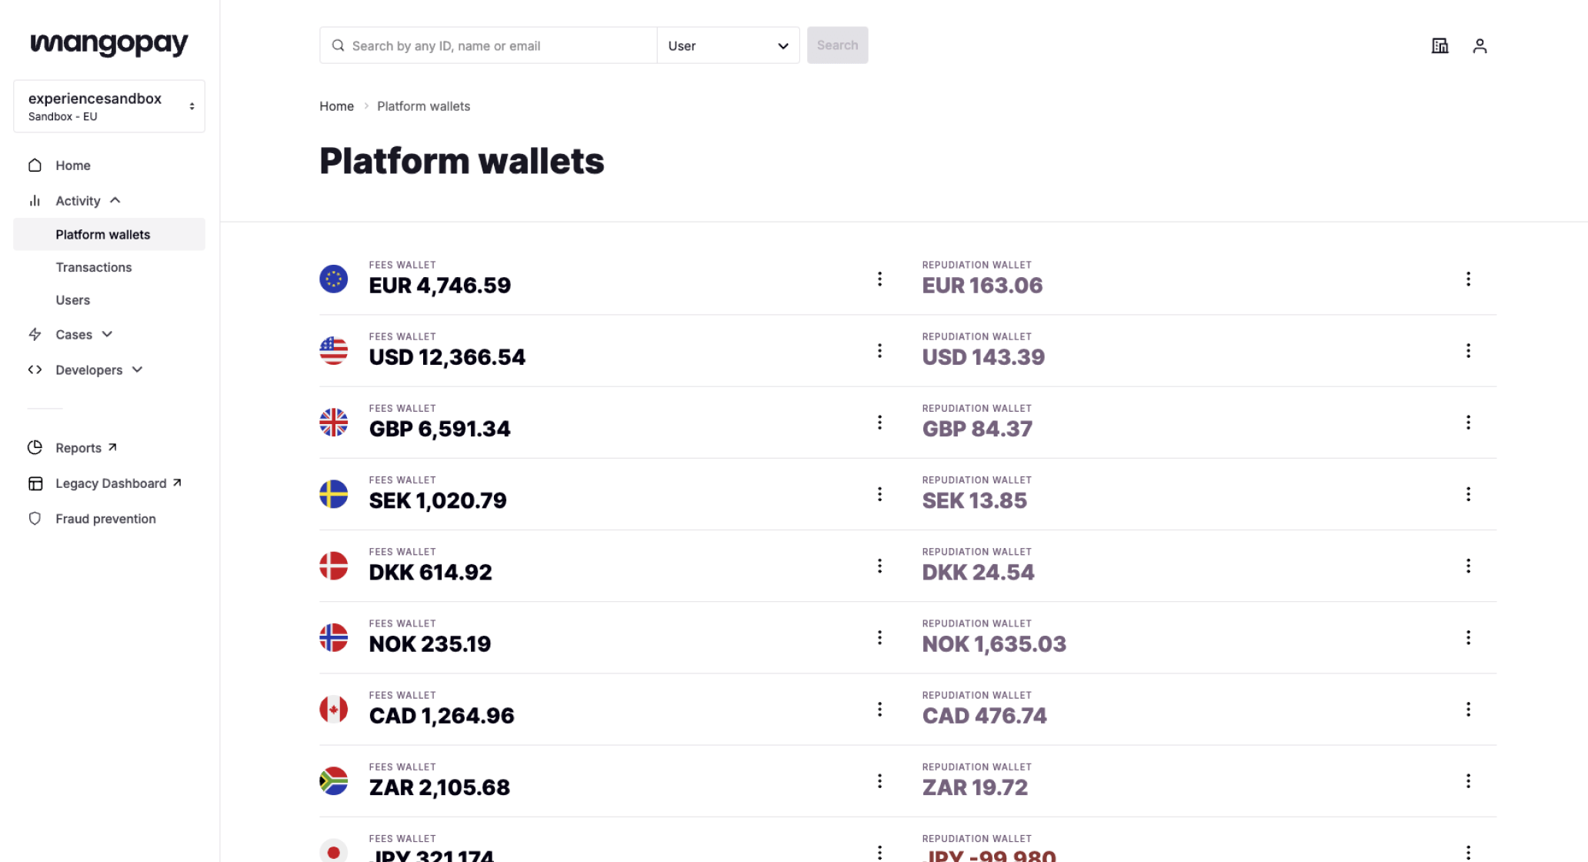Open the User search type dropdown
The height and width of the screenshot is (862, 1588).
728,45
